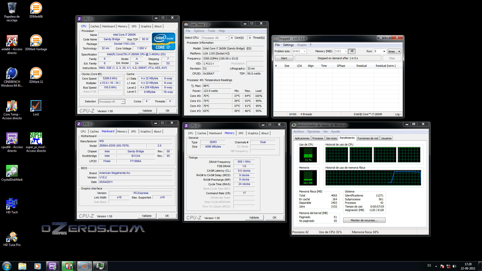
Task: Click the LinX status field 'Stopped on demand'
Action: pos(338,58)
